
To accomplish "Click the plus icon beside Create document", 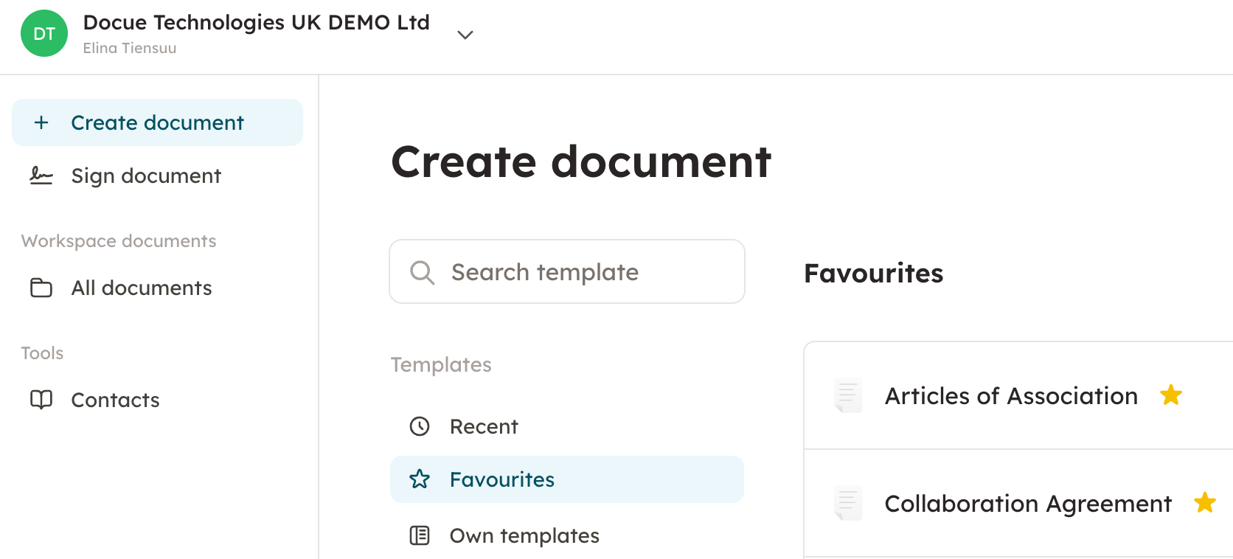I will point(42,122).
